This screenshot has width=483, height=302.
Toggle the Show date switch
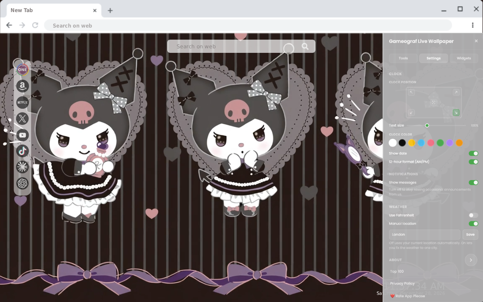473,154
